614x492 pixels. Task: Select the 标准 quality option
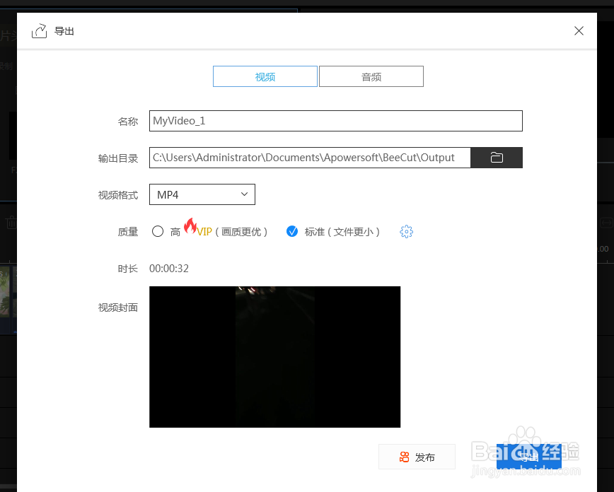point(292,231)
